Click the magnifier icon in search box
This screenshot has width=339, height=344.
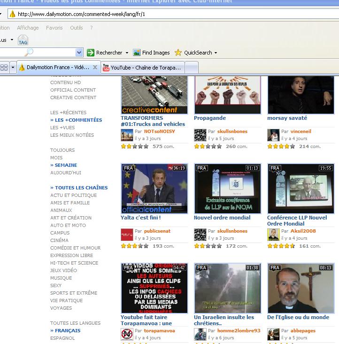(x=29, y=53)
